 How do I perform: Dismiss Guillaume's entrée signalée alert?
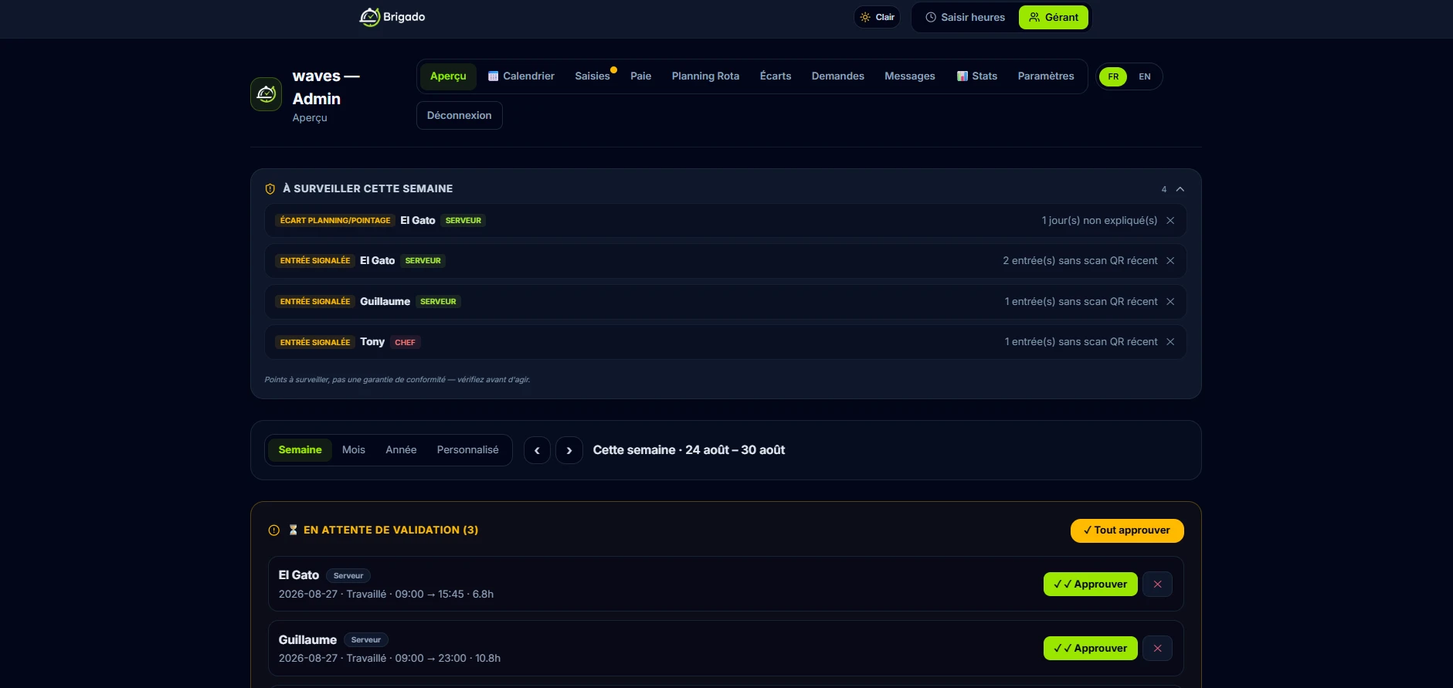pyautogui.click(x=1170, y=302)
